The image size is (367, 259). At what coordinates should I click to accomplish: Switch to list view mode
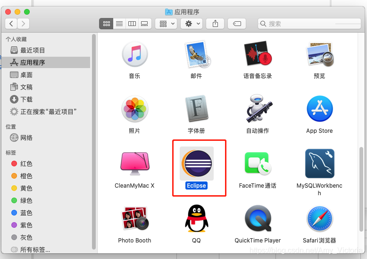click(x=119, y=24)
